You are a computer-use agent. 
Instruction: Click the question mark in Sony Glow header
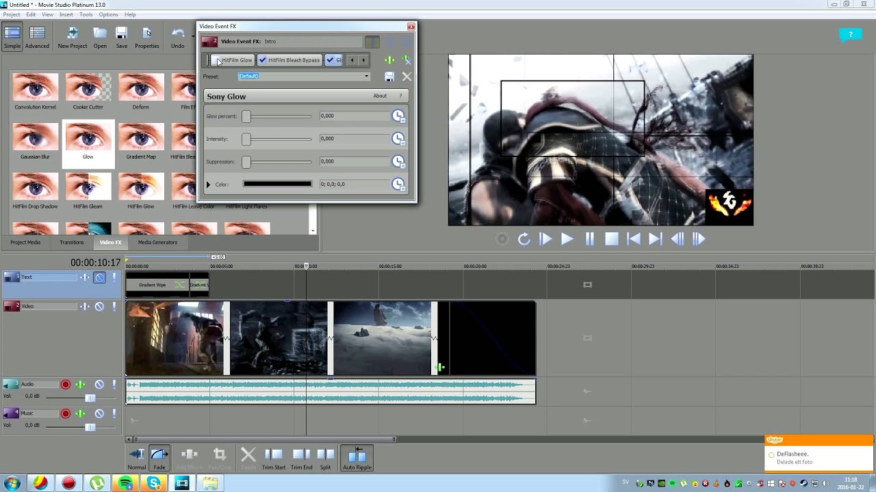(400, 96)
